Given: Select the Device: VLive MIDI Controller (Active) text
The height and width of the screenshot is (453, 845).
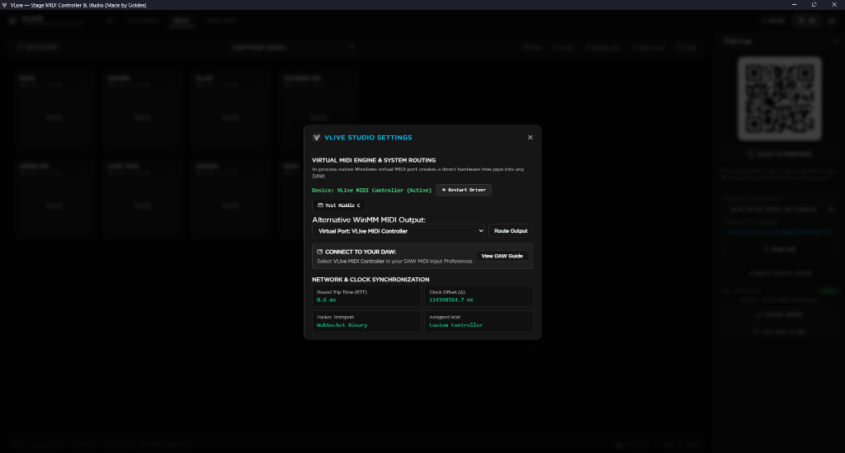Looking at the screenshot, I should coord(372,190).
